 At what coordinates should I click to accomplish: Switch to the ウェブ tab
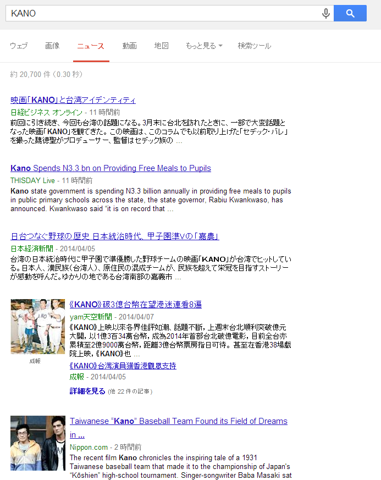point(19,46)
